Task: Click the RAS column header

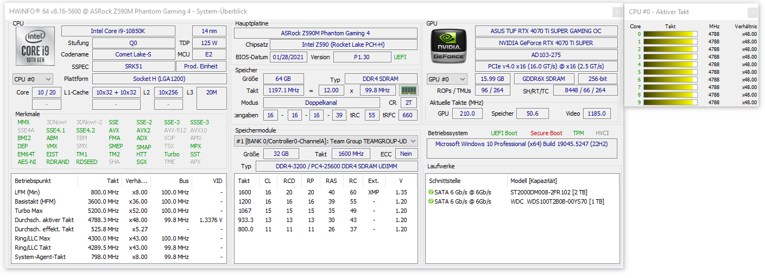Action: [x=331, y=181]
